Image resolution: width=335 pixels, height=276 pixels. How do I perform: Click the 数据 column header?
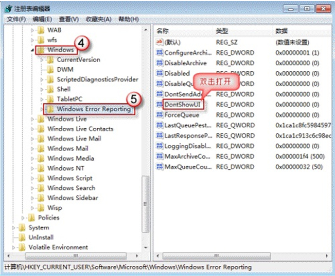click(x=281, y=31)
